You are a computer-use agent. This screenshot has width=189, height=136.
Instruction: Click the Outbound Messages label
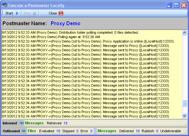[x=107, y=131]
